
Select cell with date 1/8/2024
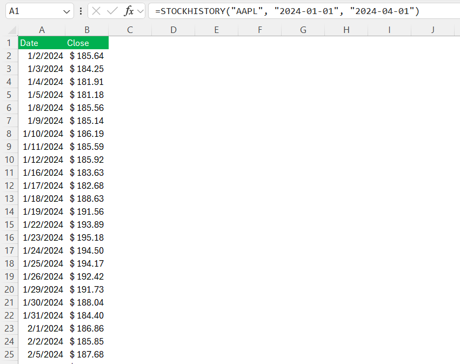click(42, 108)
